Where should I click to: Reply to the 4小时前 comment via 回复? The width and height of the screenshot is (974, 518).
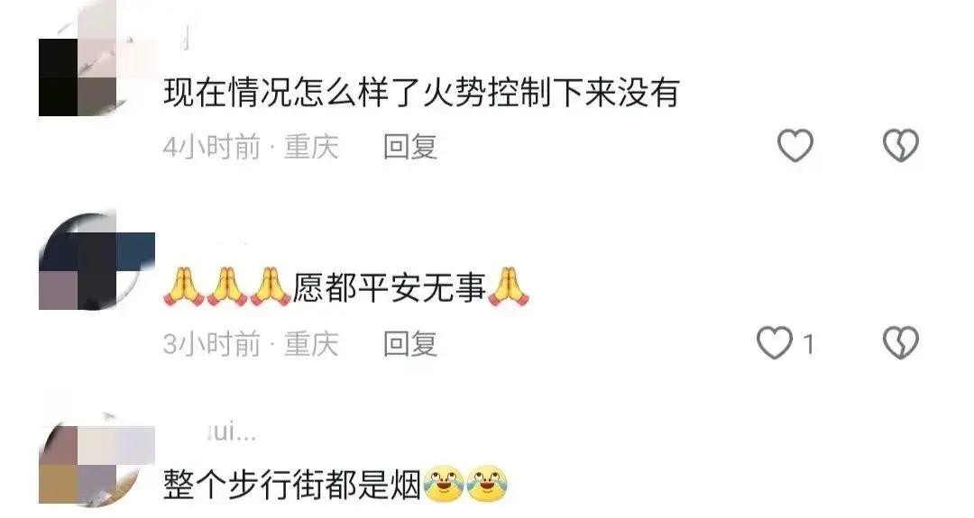click(x=410, y=147)
